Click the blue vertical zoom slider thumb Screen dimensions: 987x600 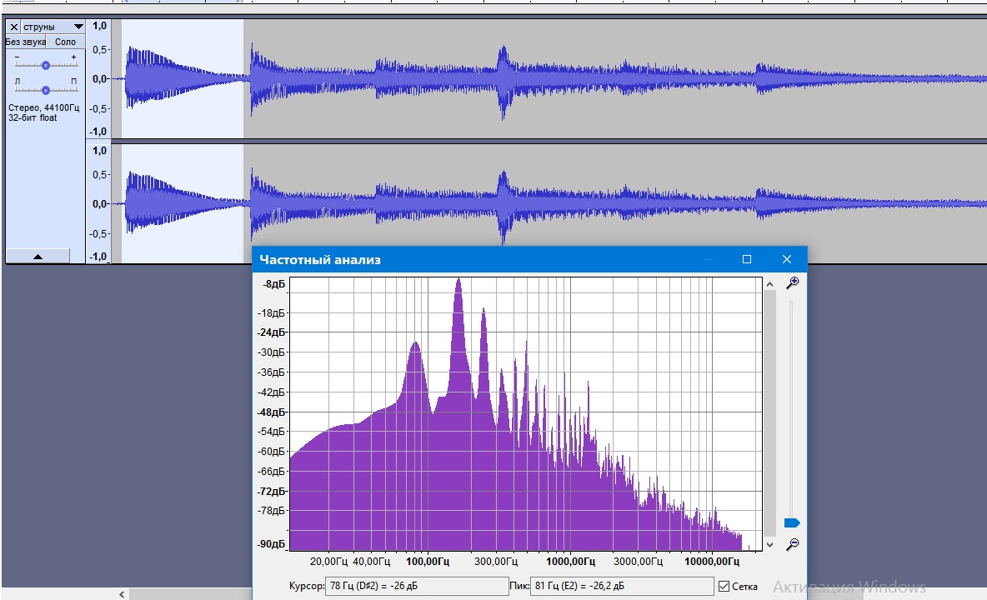(x=792, y=522)
